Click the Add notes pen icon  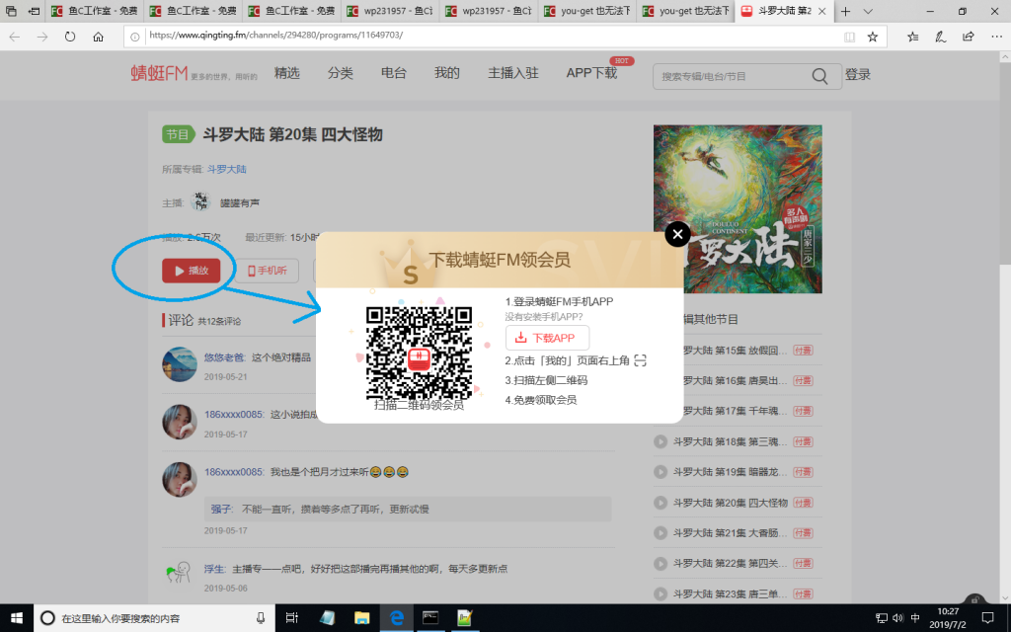point(941,37)
